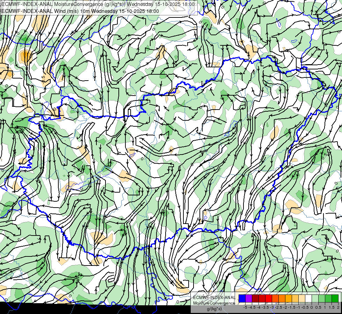Click the -4.5 tick label on legend scale

coord(252,307)
